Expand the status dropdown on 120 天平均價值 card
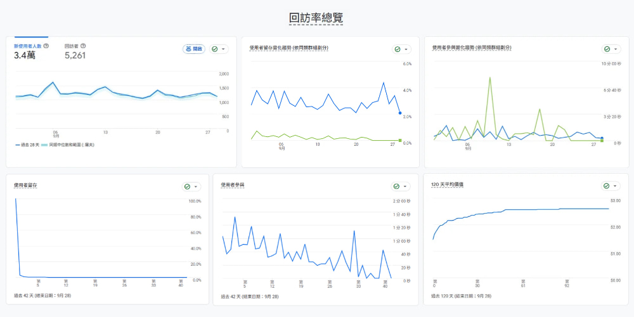 pyautogui.click(x=611, y=186)
